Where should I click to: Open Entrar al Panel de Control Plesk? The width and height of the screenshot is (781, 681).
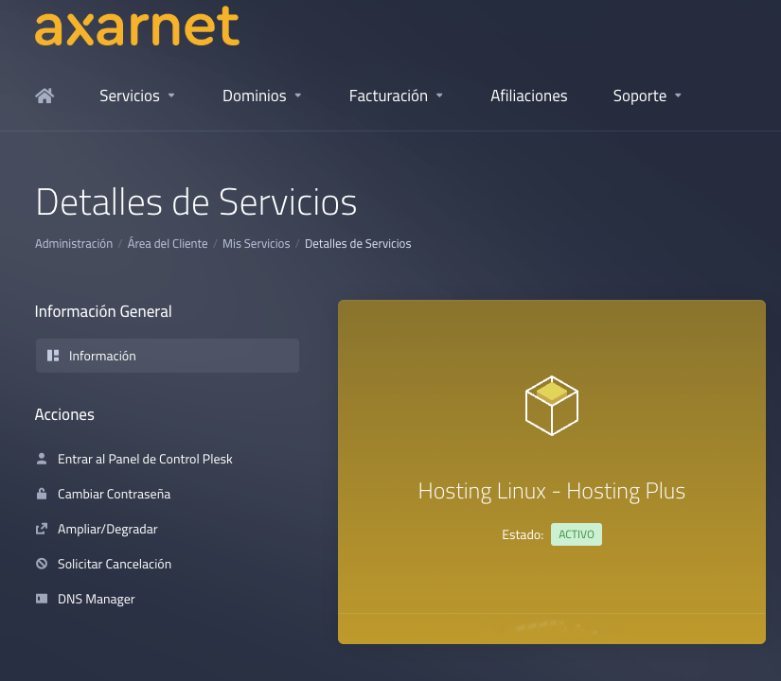click(145, 459)
